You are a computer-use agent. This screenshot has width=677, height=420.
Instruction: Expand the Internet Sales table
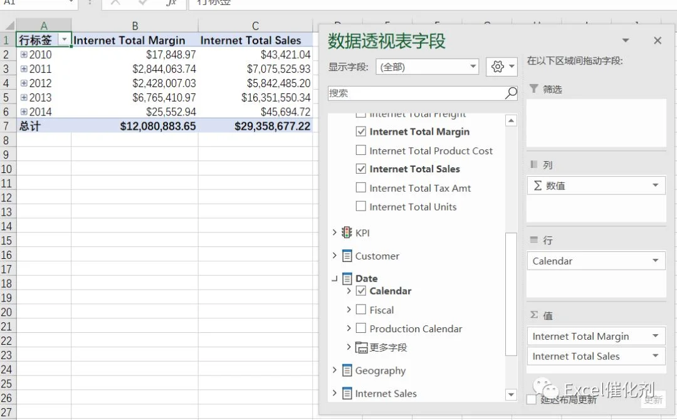click(x=334, y=393)
